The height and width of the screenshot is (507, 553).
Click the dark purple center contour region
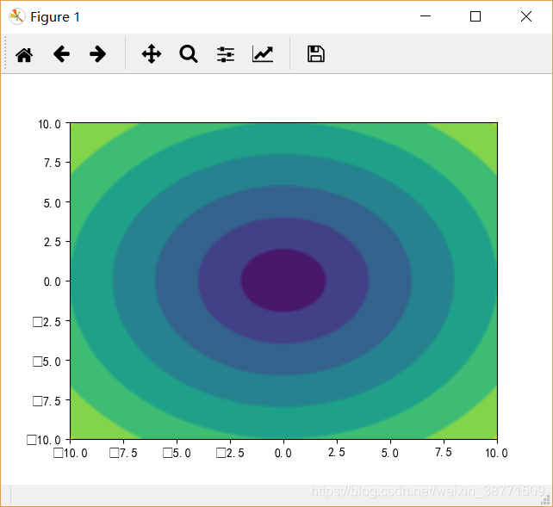(283, 281)
